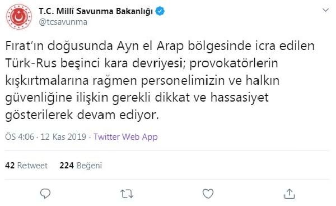Click the 12 Kas 2019 date
Viewport: 336px width, 206px height.
pyautogui.click(x=63, y=137)
